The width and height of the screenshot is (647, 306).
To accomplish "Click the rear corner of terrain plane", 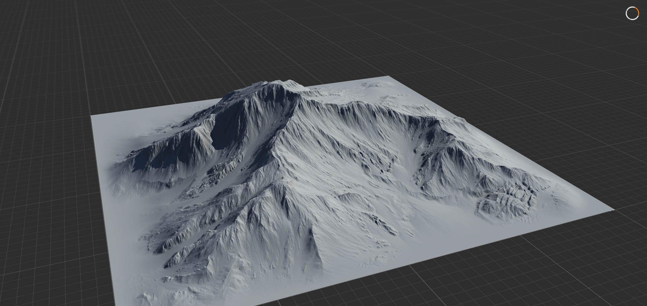I will 389,77.
